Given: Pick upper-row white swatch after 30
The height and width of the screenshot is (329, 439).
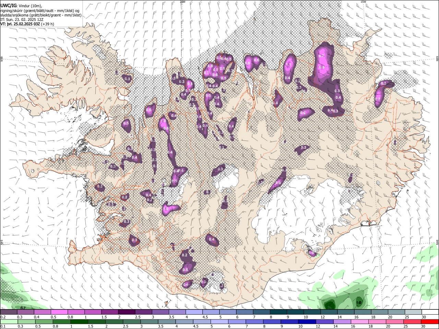Looking at the screenshot, I should (430, 312).
